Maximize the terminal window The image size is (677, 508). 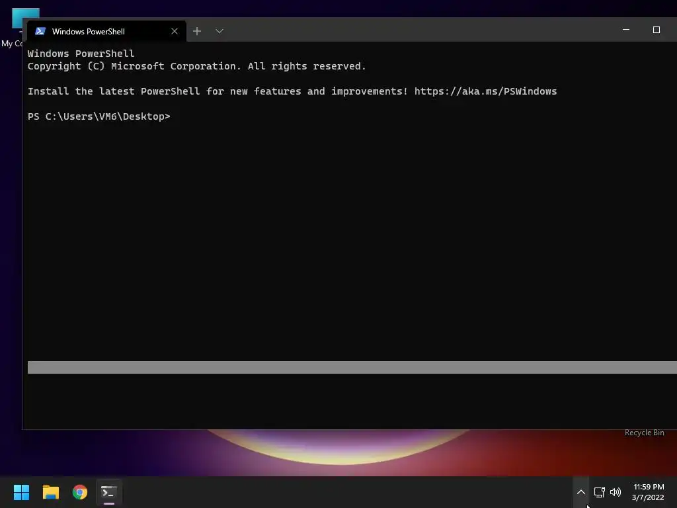pyautogui.click(x=657, y=29)
